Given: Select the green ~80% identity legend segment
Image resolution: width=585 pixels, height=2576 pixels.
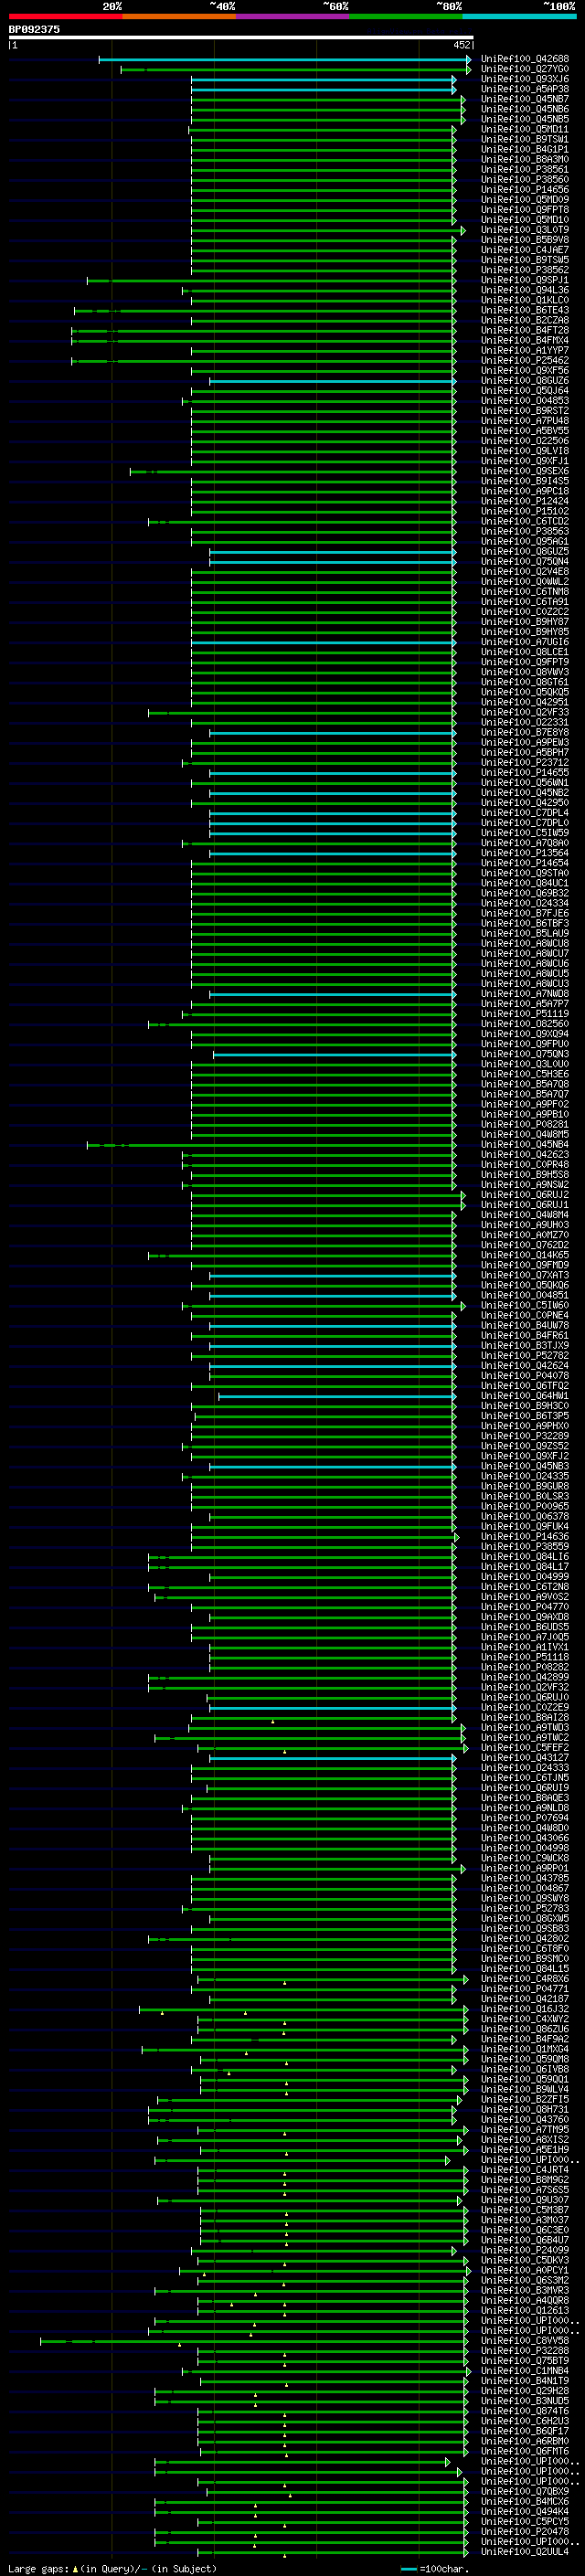Looking at the screenshot, I should (406, 16).
